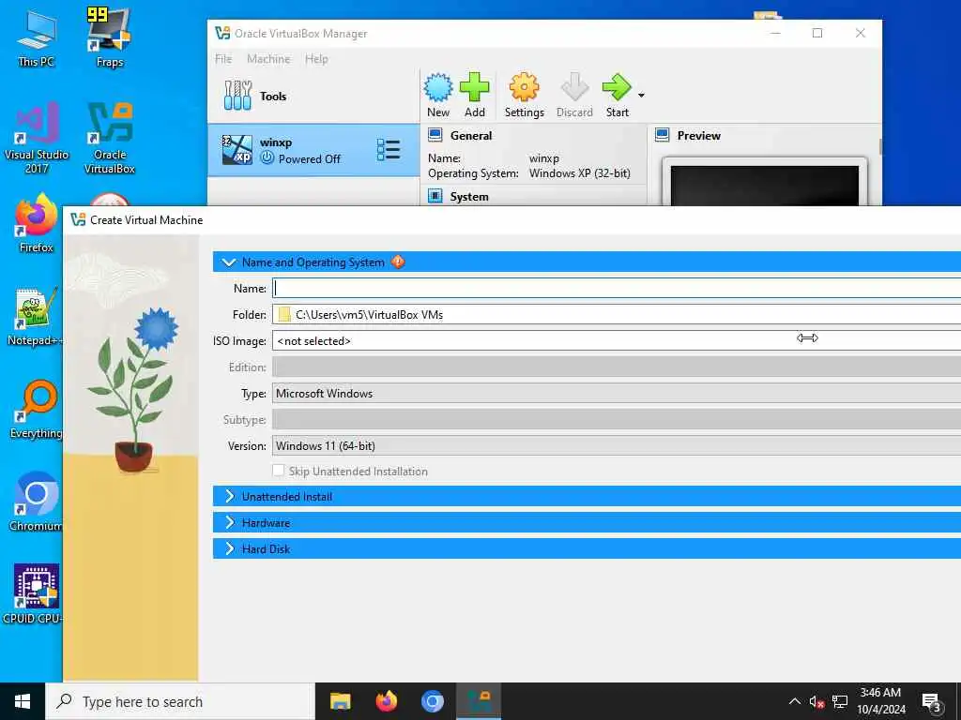961x720 pixels.
Task: Click the Add green plus toolbar icon
Action: [x=474, y=95]
